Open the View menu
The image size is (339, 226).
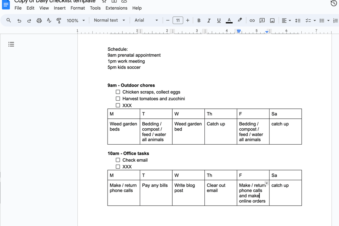coord(44,8)
